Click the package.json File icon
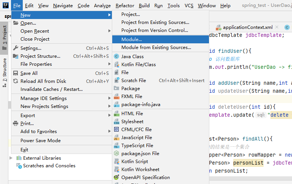292x184 pixels. [116, 153]
